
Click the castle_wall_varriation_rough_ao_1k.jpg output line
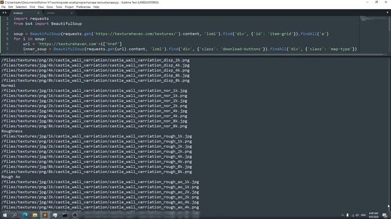100,182
